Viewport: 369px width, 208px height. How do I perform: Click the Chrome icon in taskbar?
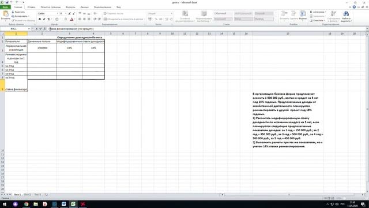[27, 204]
